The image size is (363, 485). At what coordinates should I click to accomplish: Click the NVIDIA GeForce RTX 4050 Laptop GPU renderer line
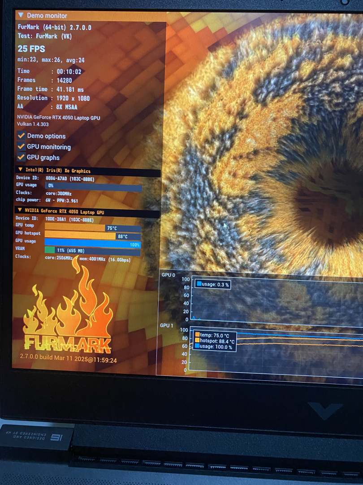[58, 118]
